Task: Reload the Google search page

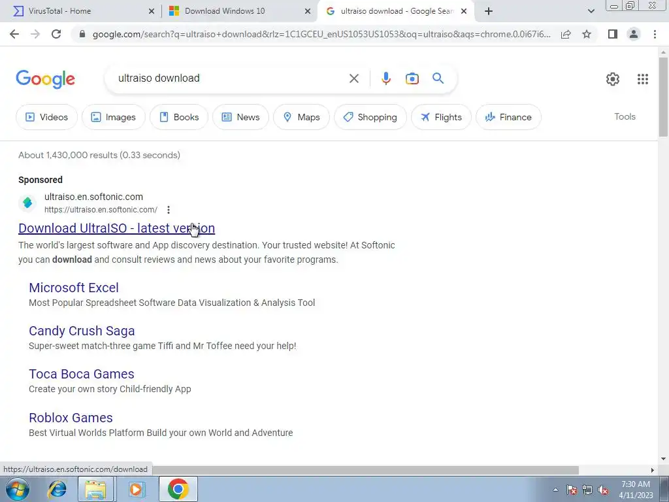Action: point(56,34)
